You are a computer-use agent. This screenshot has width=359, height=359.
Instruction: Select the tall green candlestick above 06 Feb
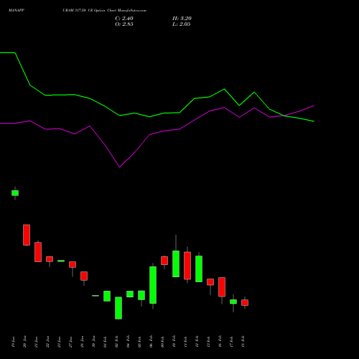coord(153,285)
